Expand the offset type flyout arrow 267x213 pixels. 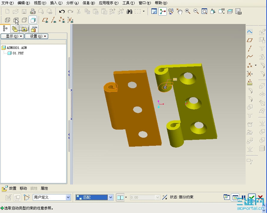pos(126,197)
